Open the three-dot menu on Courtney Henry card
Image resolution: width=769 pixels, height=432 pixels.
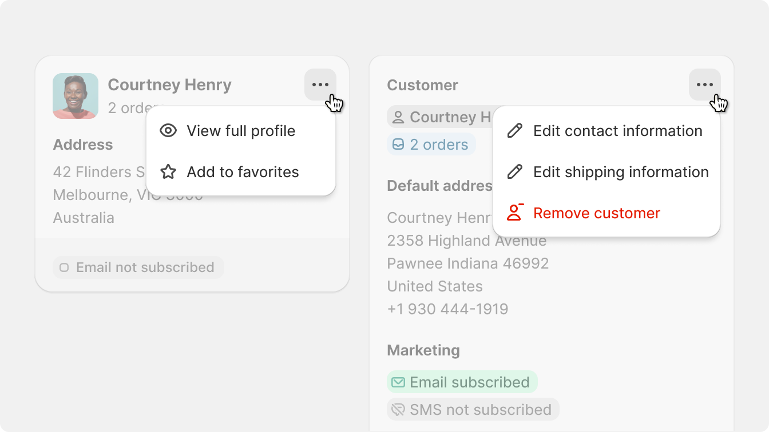320,85
